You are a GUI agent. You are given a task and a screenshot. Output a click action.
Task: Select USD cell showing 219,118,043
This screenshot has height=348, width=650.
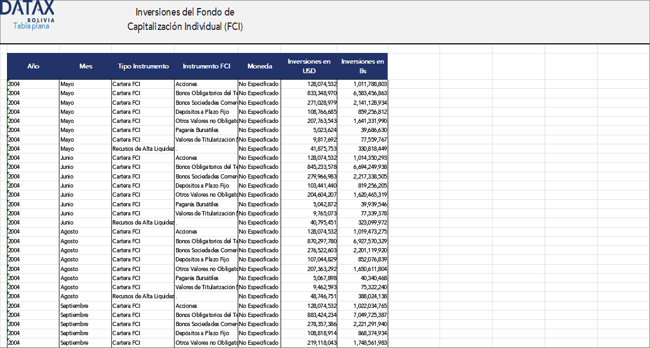309,343
